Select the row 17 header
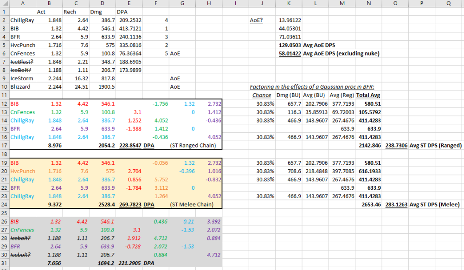Screen dimensions: 464x270 [4, 145]
